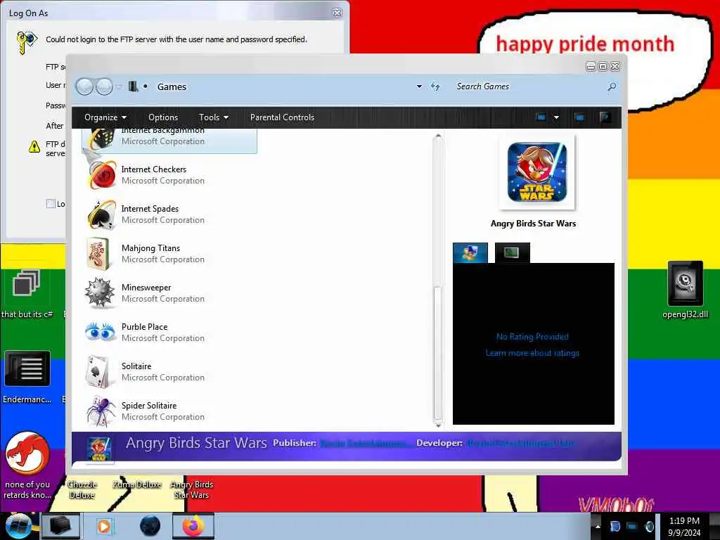The width and height of the screenshot is (720, 540).
Task: Open recent pages dropdown near nav buttons
Action: pyautogui.click(x=119, y=86)
